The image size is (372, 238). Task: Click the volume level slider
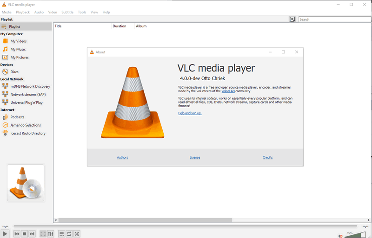pos(356,236)
